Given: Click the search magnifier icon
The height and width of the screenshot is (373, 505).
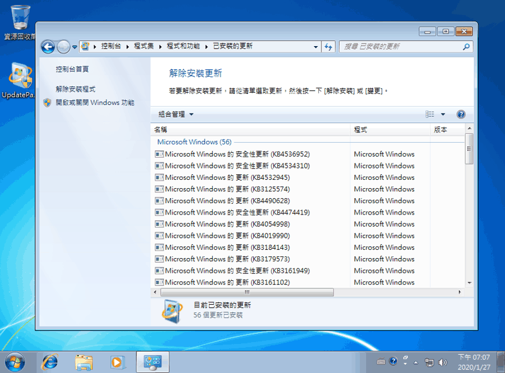Looking at the screenshot, I should pyautogui.click(x=466, y=47).
